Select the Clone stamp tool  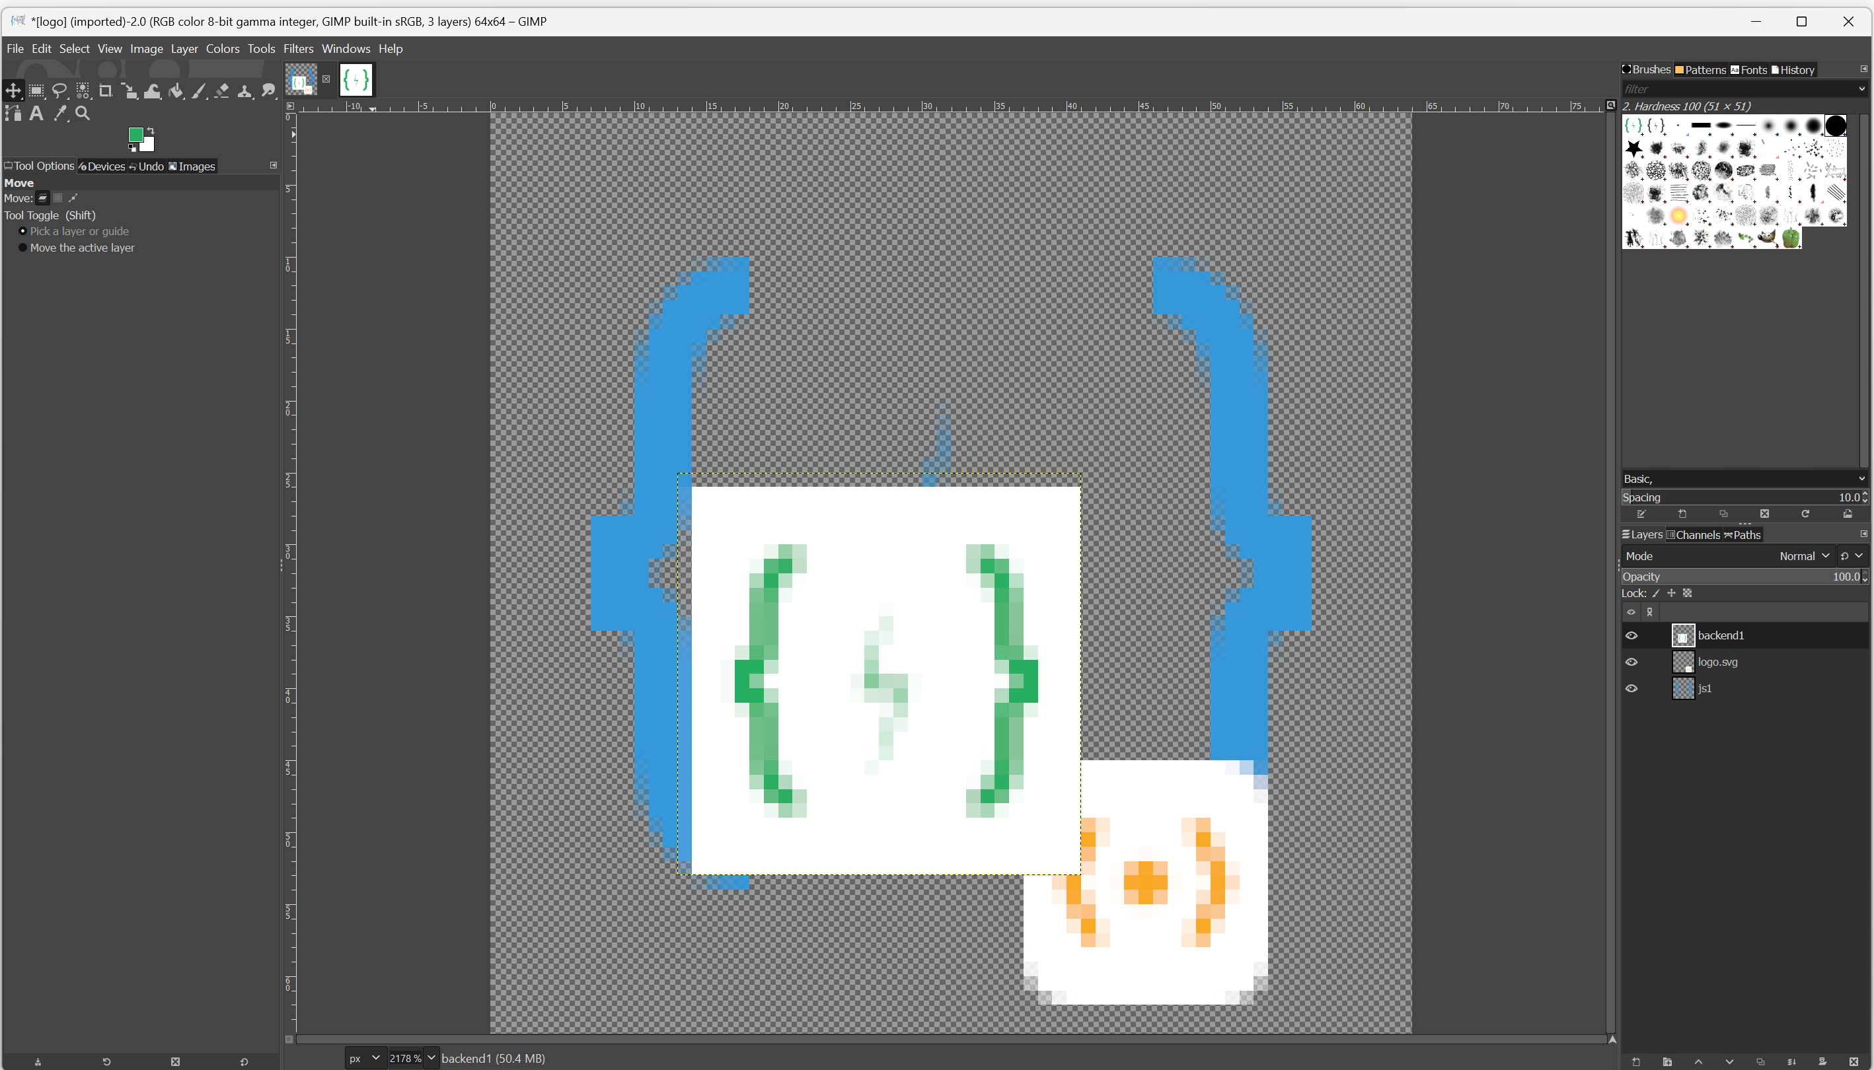coord(244,90)
